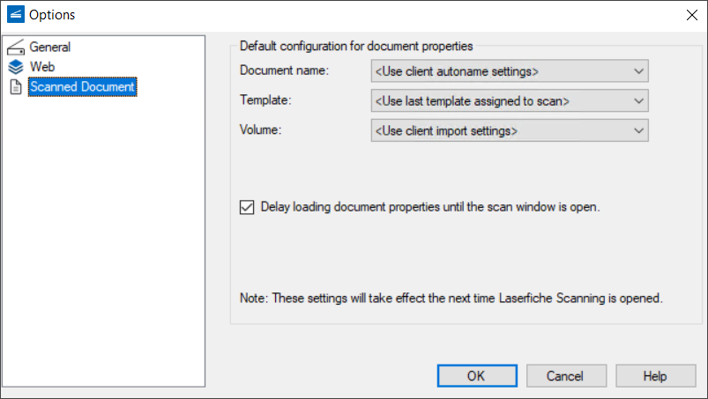708x399 pixels.
Task: Select the Scanned Document category
Action: tap(83, 86)
